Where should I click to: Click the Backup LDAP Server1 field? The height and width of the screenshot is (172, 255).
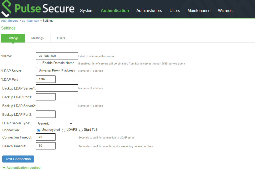[x=57, y=88]
